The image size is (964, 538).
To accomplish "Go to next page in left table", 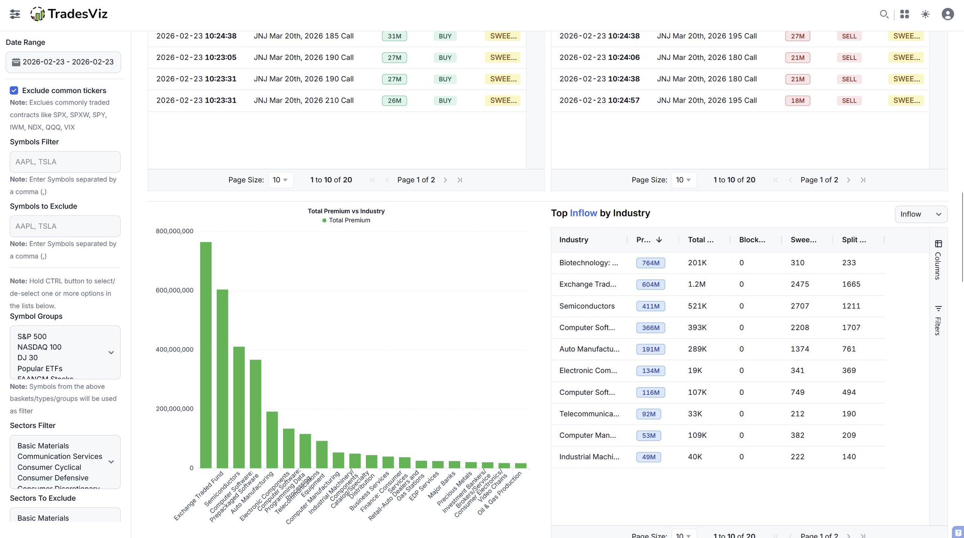I will (x=445, y=180).
